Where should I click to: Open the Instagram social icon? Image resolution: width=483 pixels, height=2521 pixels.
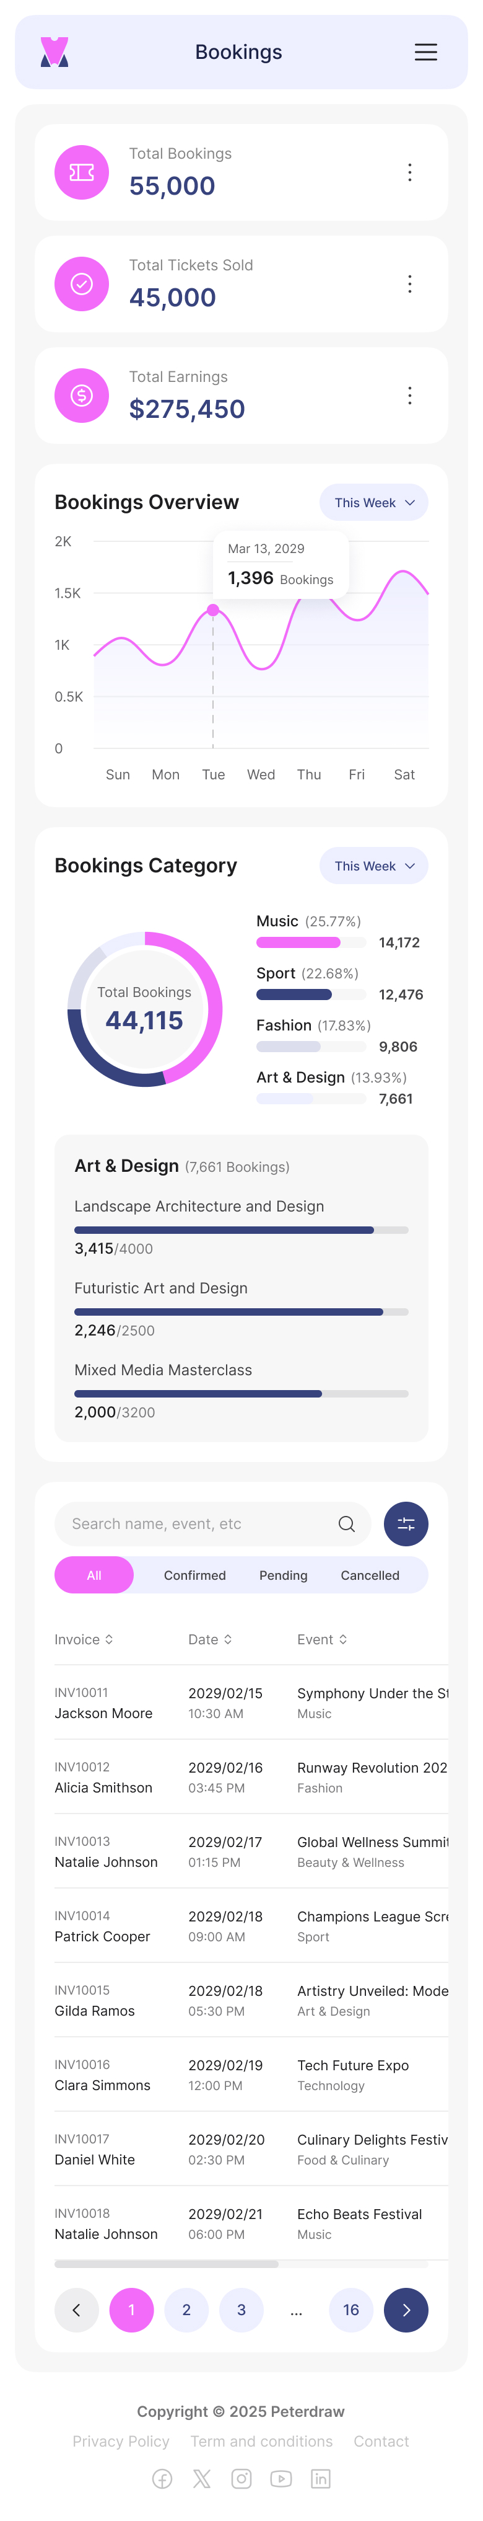[x=241, y=2478]
